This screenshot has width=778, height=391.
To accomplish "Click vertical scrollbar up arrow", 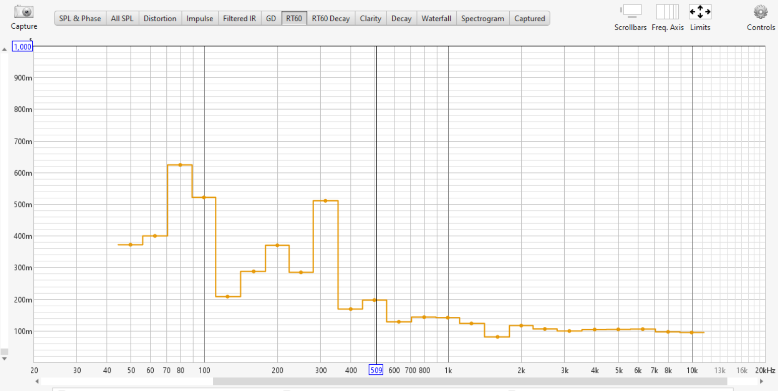I will [5, 49].
